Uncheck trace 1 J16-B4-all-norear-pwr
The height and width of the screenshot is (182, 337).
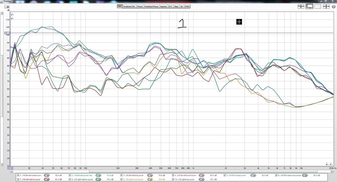[x=18, y=175]
